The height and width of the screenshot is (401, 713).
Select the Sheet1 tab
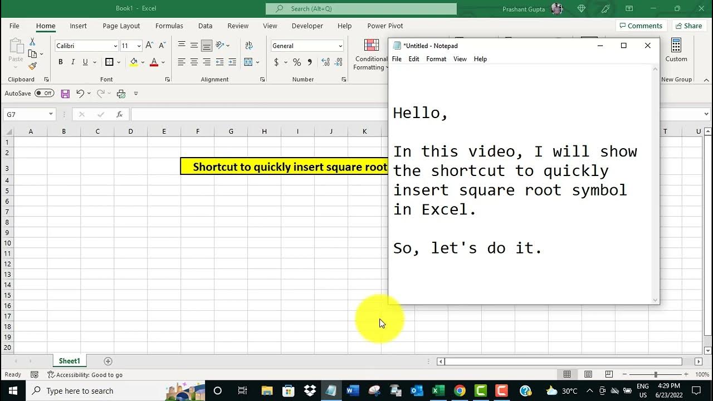tap(70, 361)
